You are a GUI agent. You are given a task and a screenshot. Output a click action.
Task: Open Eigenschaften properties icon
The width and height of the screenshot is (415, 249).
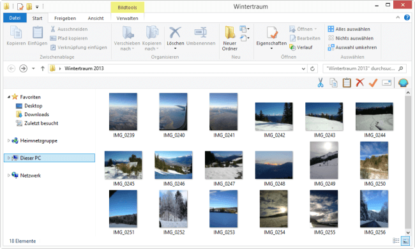[x=272, y=33]
